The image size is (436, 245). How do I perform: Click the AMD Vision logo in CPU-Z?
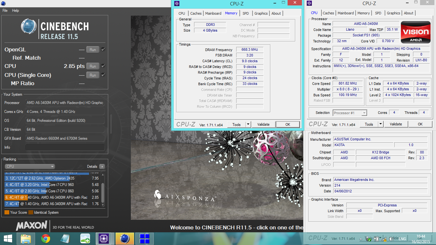click(x=416, y=32)
